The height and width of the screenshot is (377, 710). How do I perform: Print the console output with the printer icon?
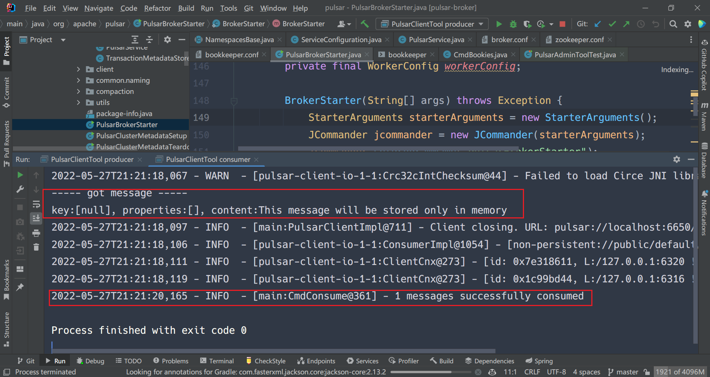(36, 233)
